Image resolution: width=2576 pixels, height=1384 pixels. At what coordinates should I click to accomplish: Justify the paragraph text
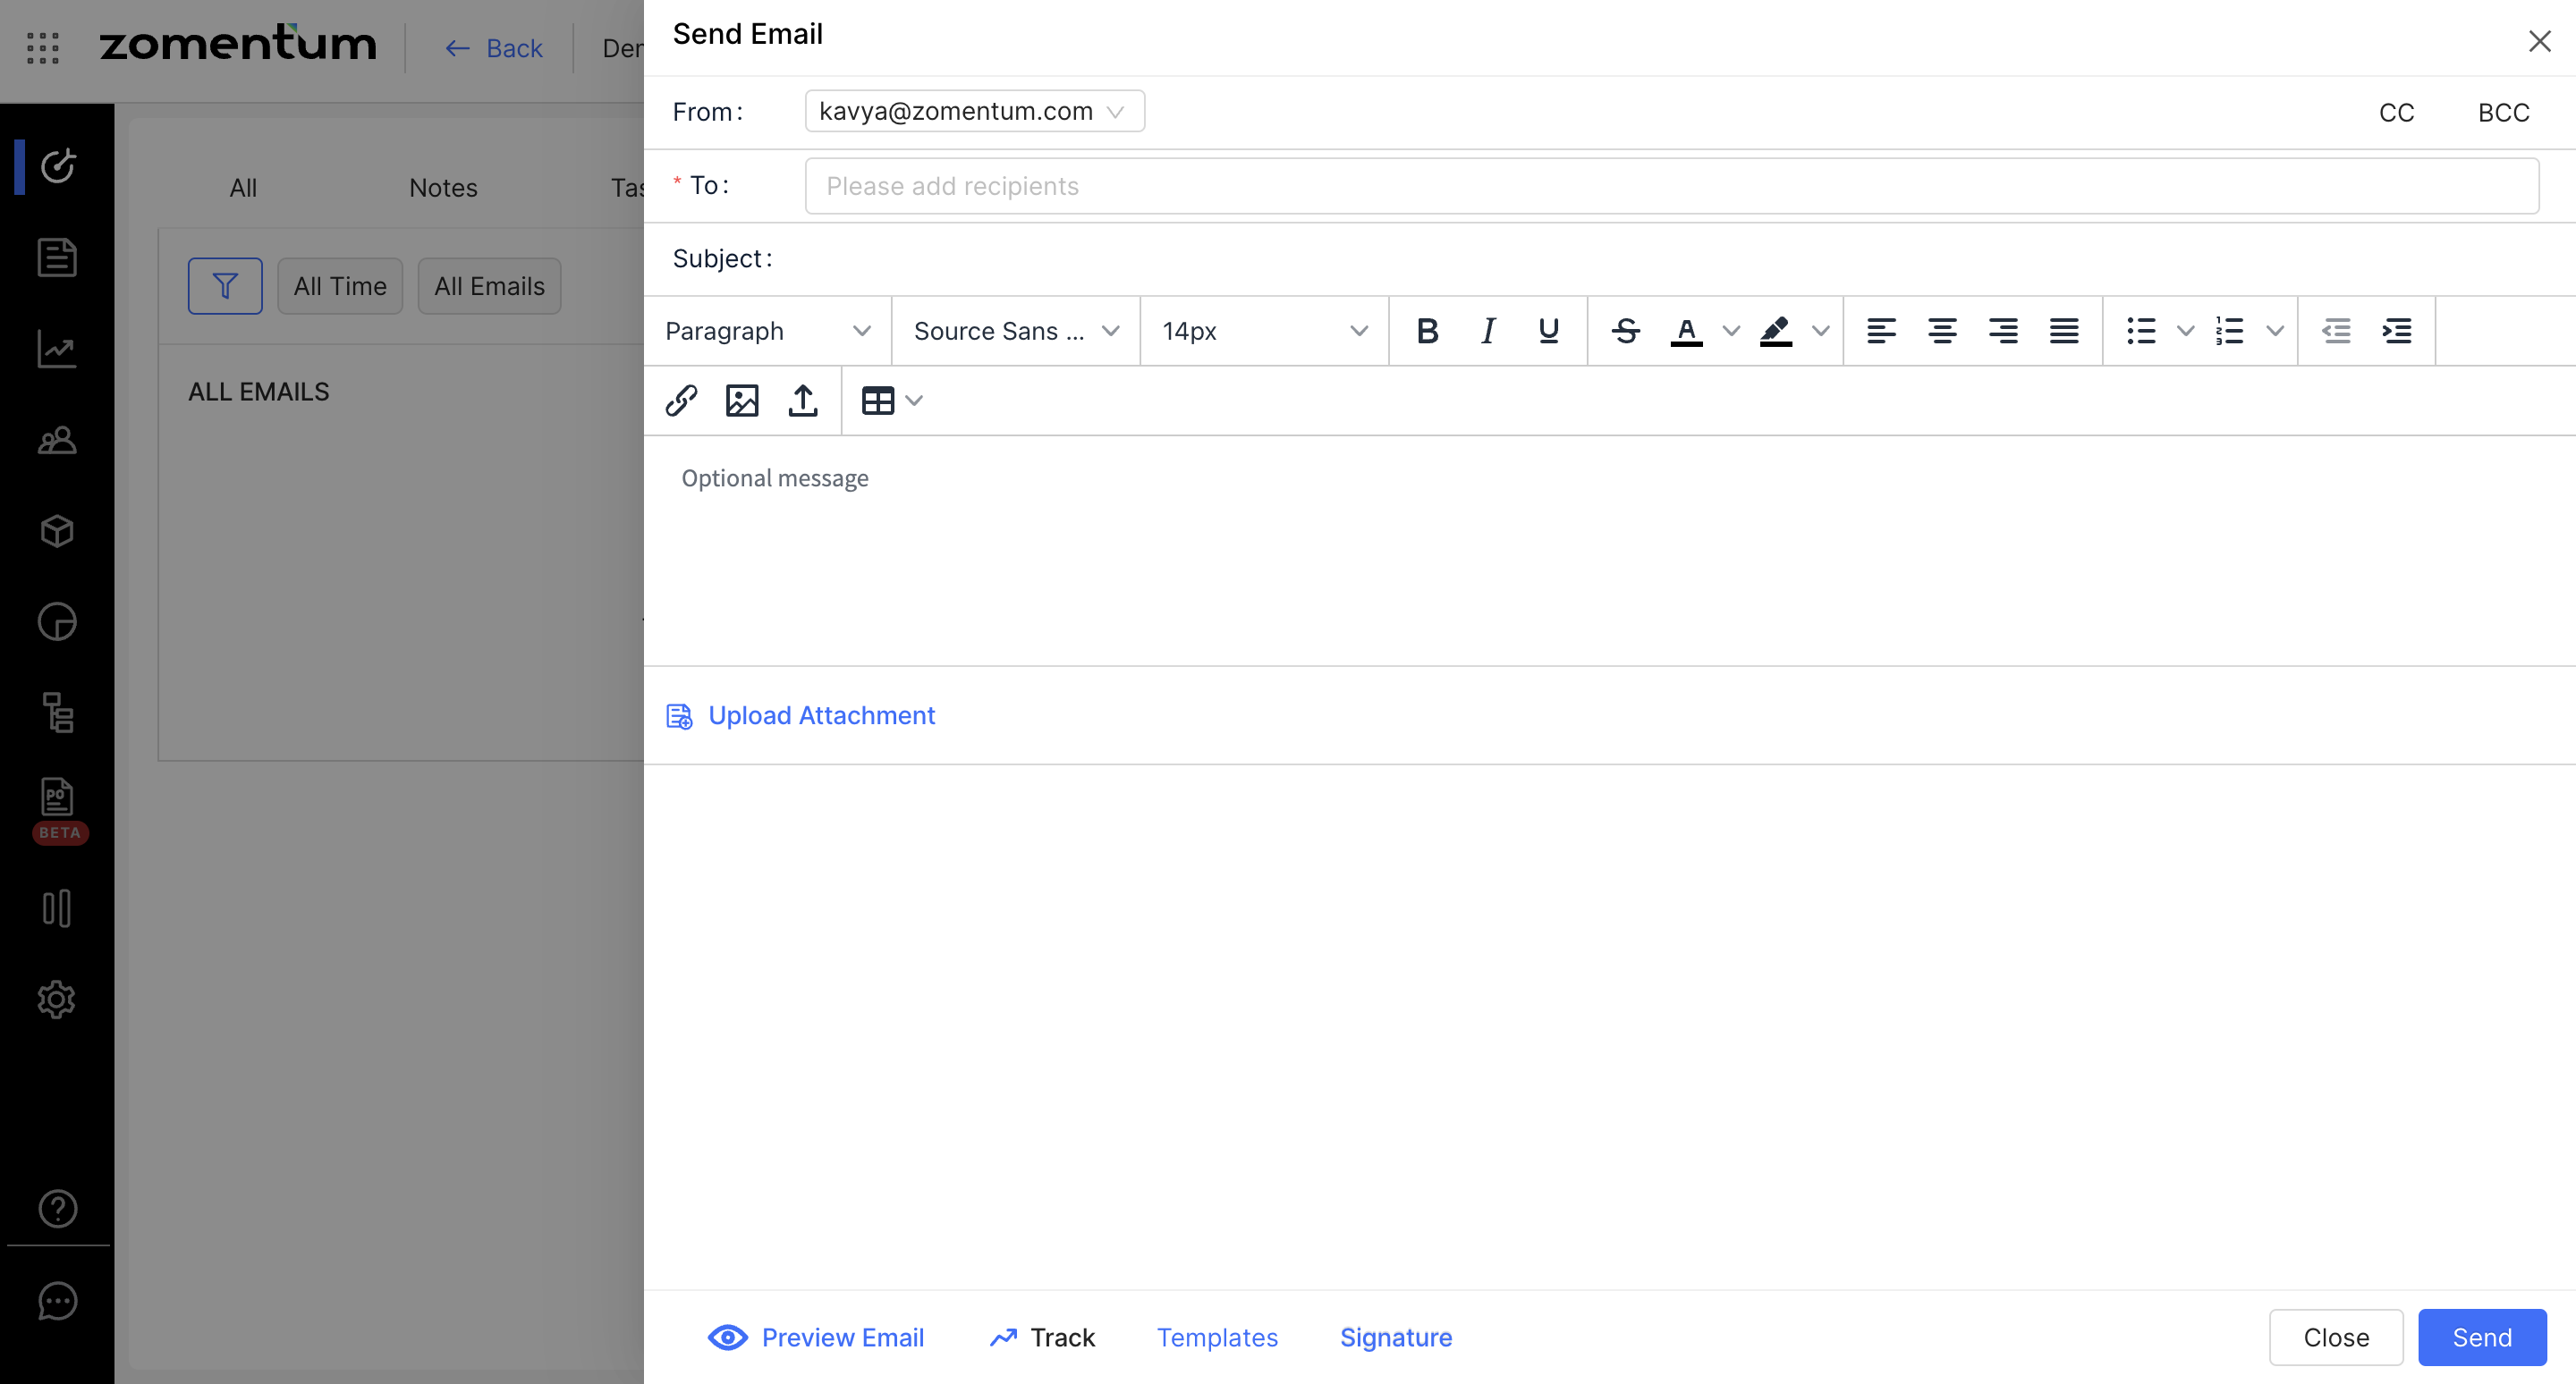click(2064, 331)
